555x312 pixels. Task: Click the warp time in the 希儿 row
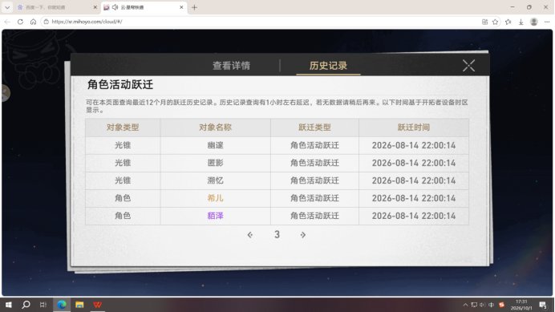pyautogui.click(x=414, y=198)
